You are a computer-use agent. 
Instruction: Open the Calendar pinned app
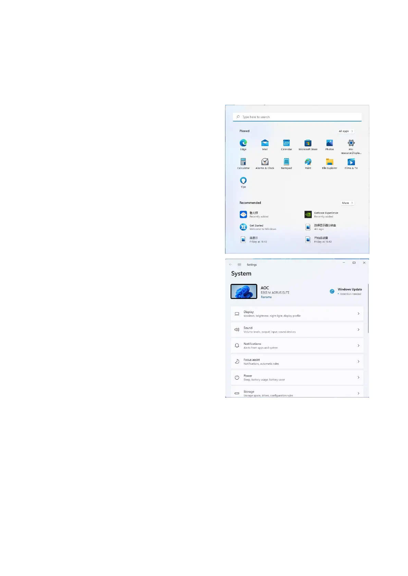tap(286, 143)
